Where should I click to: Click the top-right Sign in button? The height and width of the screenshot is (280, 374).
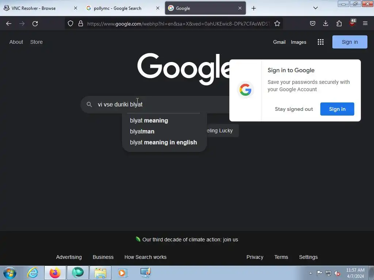click(x=350, y=42)
